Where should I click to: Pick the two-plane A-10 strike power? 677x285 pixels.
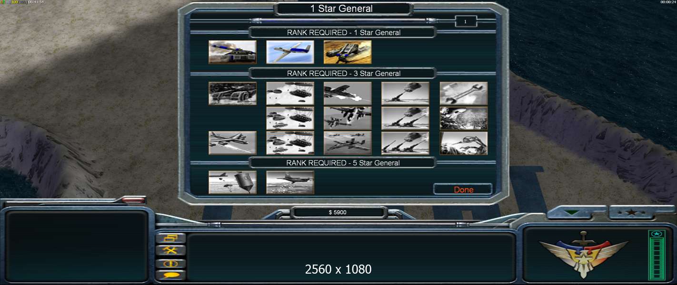[348, 118]
